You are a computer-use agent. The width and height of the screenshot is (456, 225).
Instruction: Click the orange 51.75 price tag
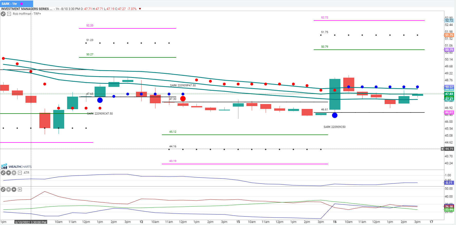449,35
